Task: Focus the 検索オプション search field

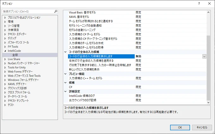Action: [x=30, y=11]
